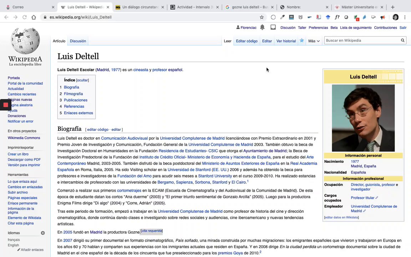This screenshot has height=257, width=411.
Task: Go back with the browser back arrow
Action: (x=6, y=17)
